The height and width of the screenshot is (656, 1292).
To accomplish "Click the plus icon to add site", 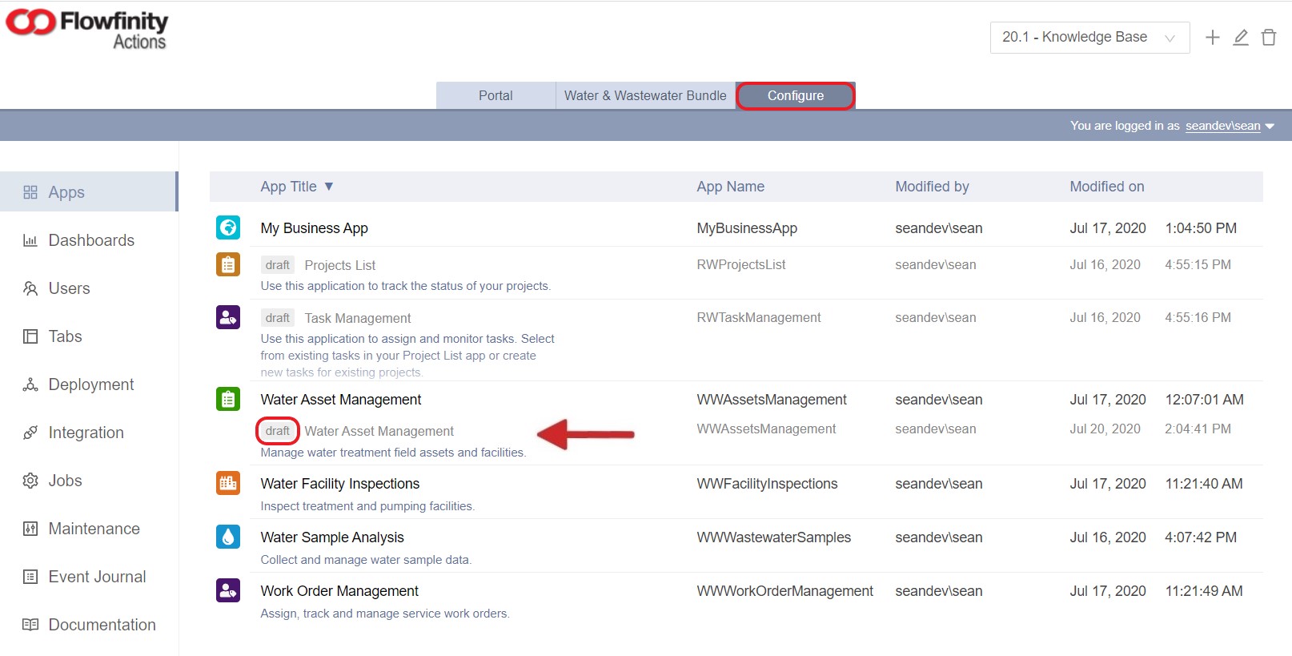I will 1212,38.
